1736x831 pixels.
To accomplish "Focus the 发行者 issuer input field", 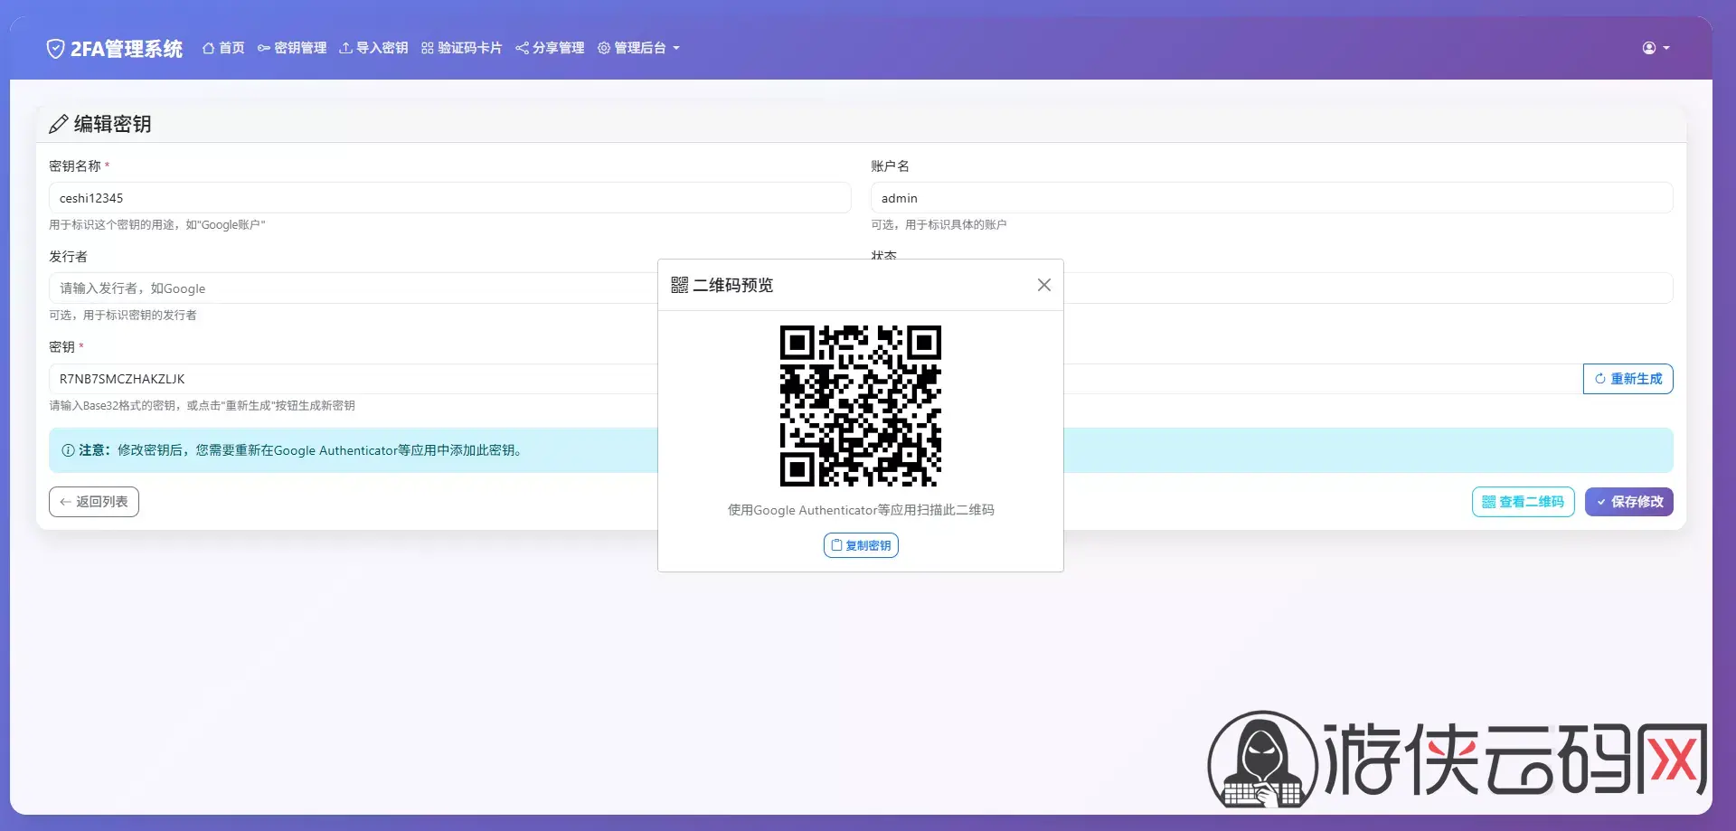I will 353,288.
